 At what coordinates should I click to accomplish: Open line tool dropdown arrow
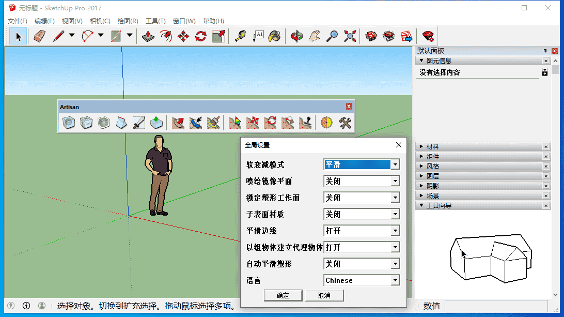pos(72,35)
